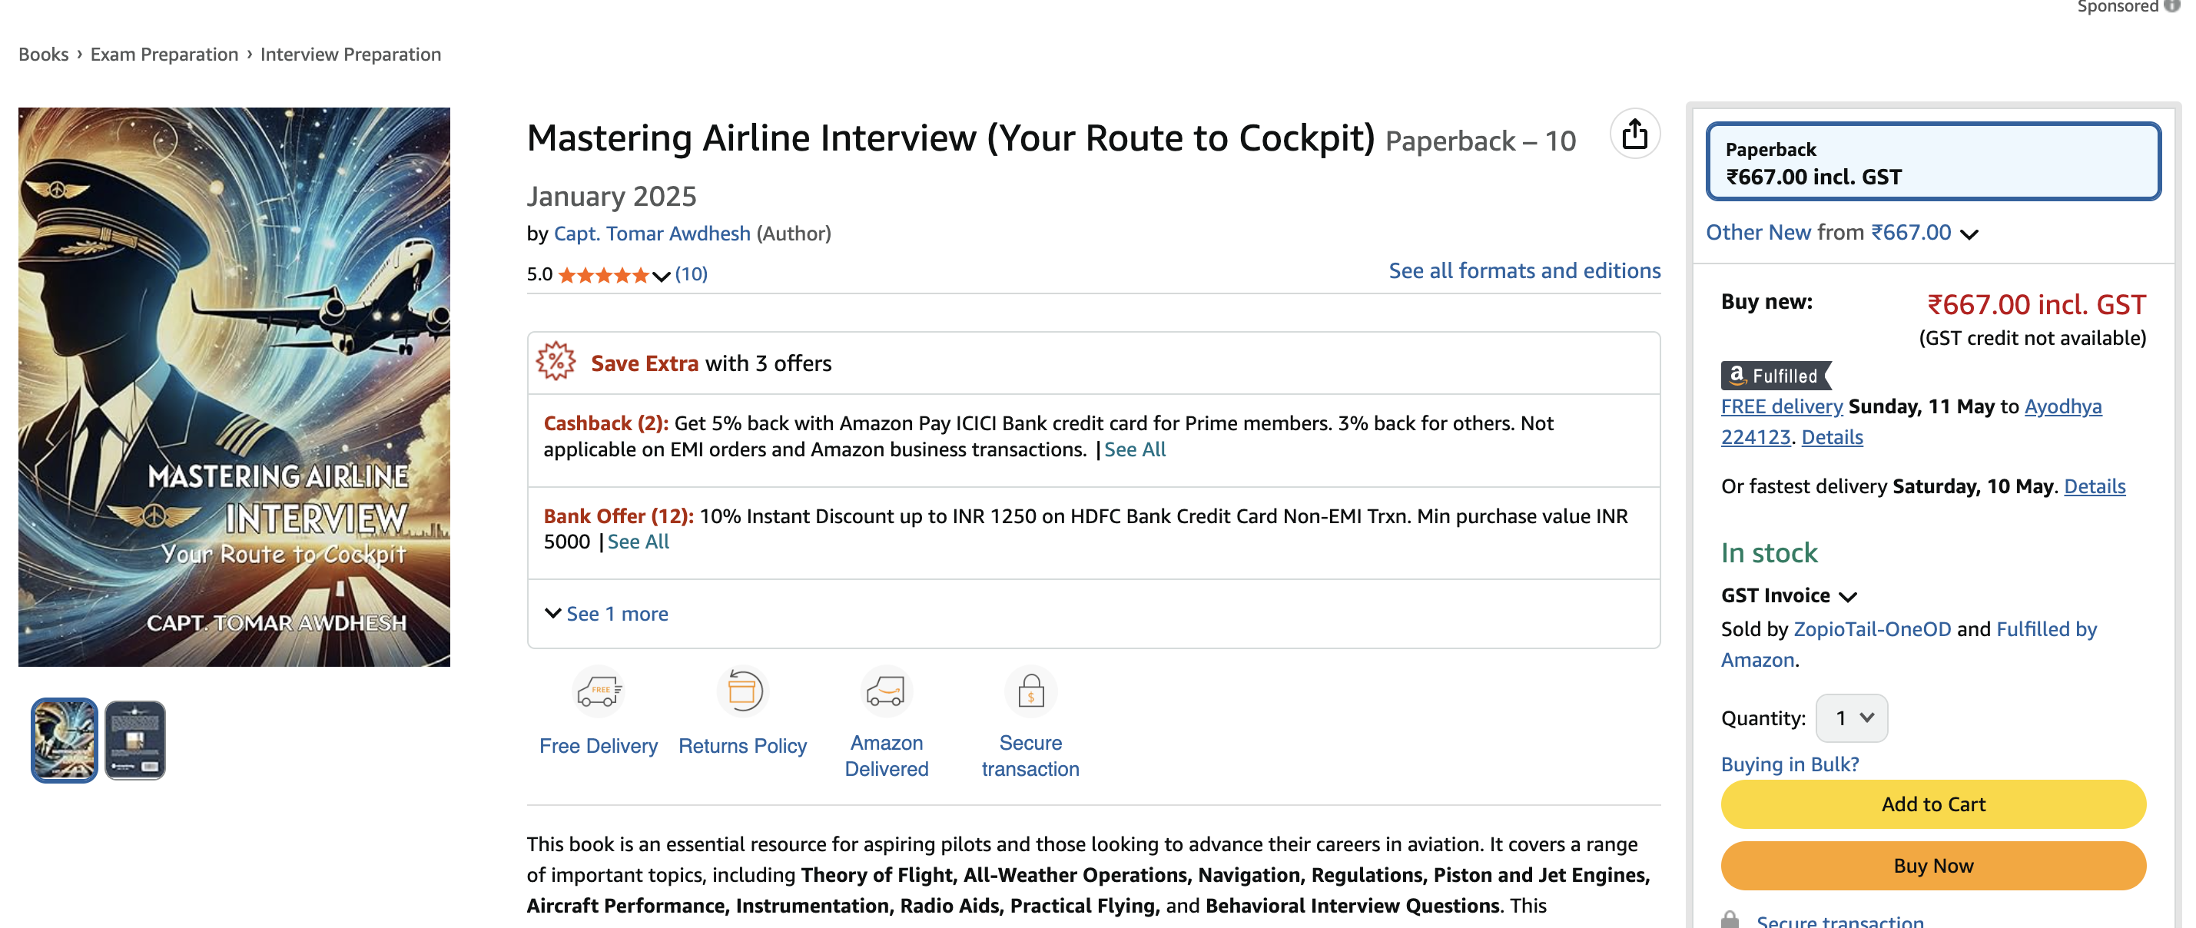
Task: Click See All for Cashback offers
Action: tap(1135, 449)
